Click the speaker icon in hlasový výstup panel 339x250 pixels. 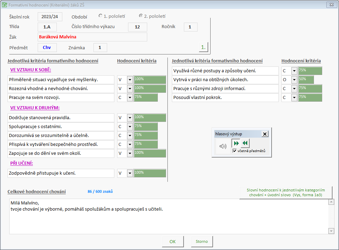pyautogui.click(x=223, y=147)
